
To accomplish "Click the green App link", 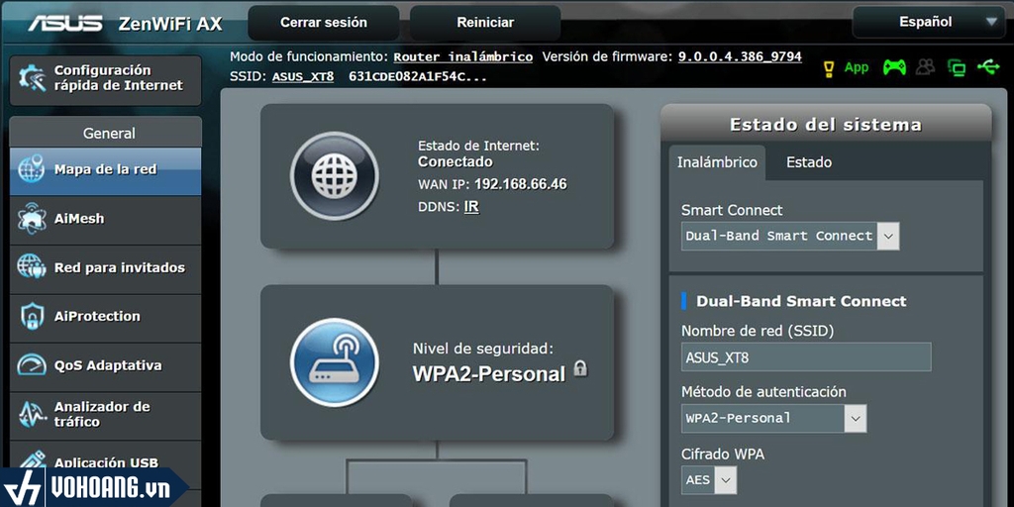I will (857, 68).
